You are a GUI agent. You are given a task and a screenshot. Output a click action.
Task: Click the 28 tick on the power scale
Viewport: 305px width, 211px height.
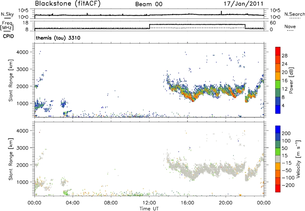point(284,56)
